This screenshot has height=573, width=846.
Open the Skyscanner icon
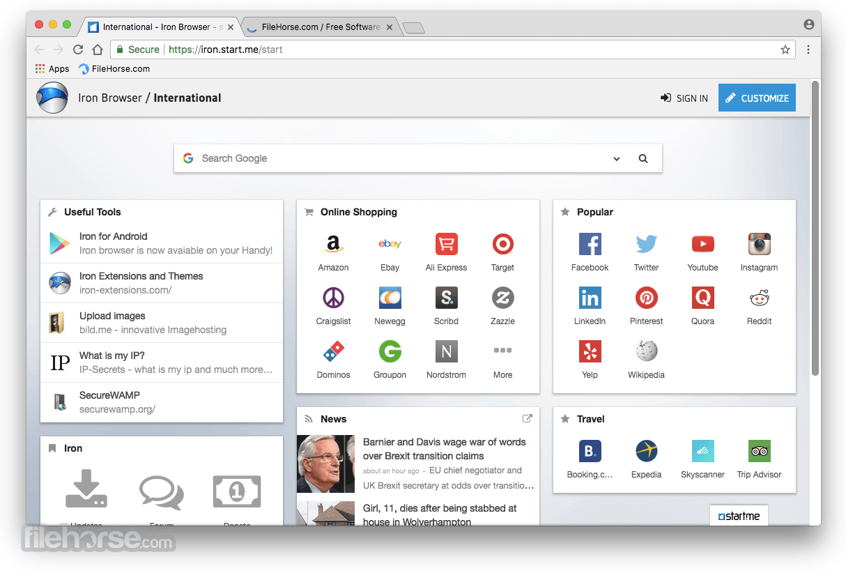click(x=702, y=451)
